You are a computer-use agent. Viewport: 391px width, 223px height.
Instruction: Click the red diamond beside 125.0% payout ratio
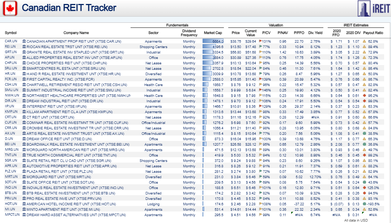click(364, 188)
